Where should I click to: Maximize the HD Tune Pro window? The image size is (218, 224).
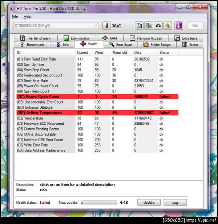(x=189, y=7)
